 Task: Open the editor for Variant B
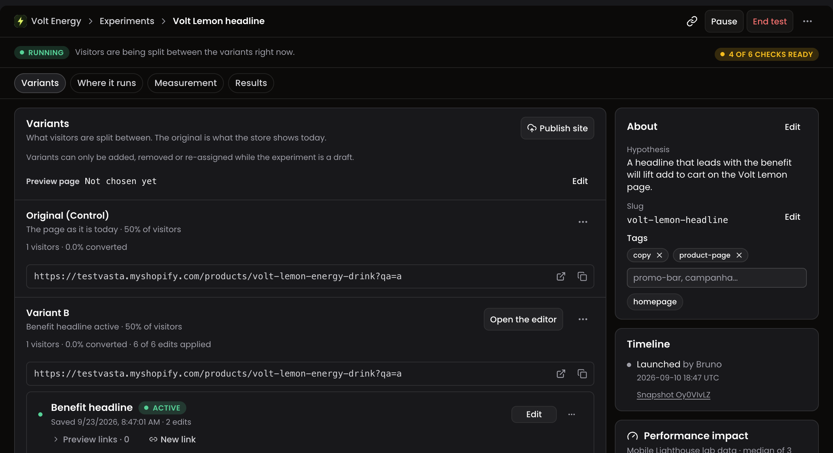pos(523,320)
